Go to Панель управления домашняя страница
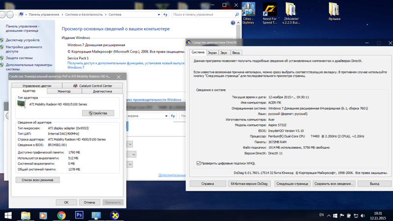The height and width of the screenshot is (221, 393). pyautogui.click(x=22, y=28)
